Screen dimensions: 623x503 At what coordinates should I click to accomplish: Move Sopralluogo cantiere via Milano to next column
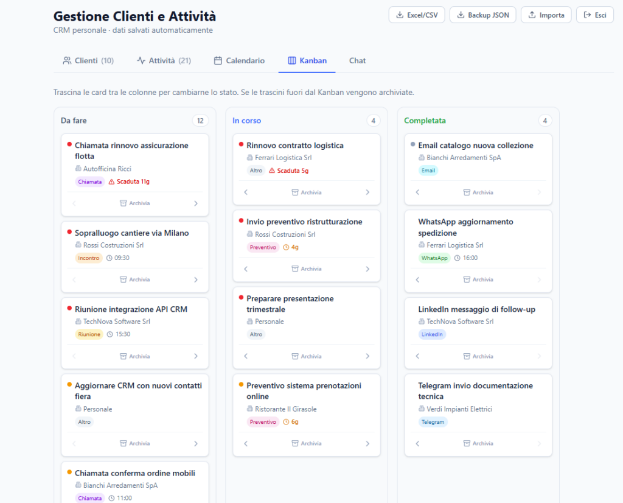point(196,280)
